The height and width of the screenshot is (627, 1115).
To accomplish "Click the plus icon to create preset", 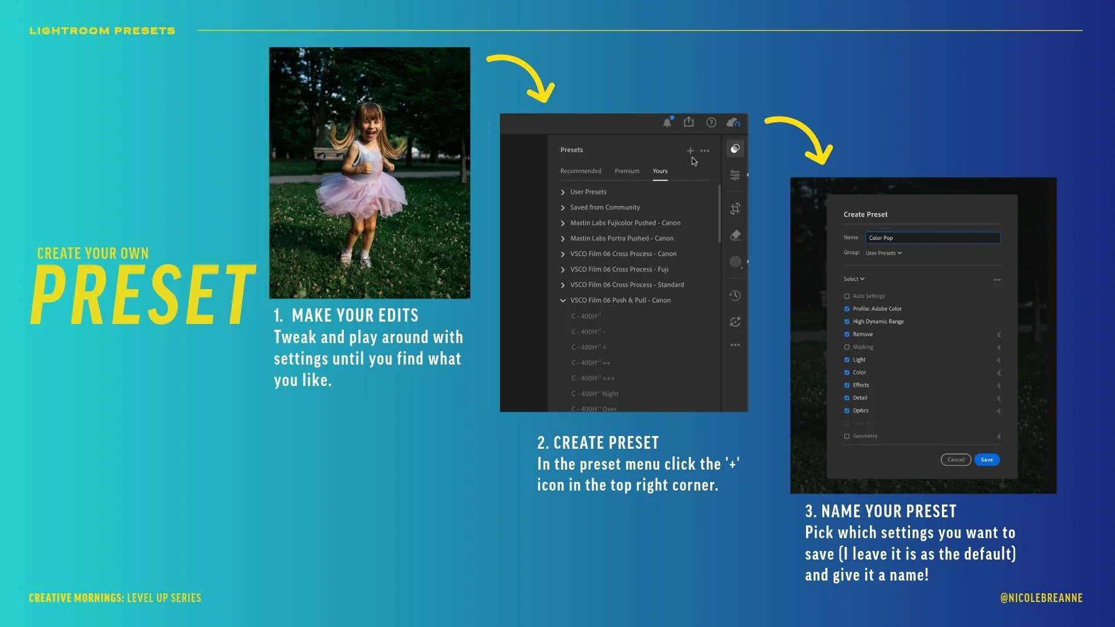I will coord(690,150).
